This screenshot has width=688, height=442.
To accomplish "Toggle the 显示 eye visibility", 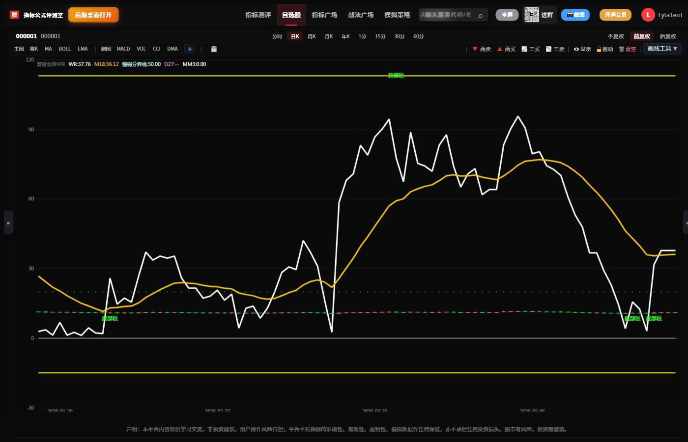I will click(x=582, y=49).
